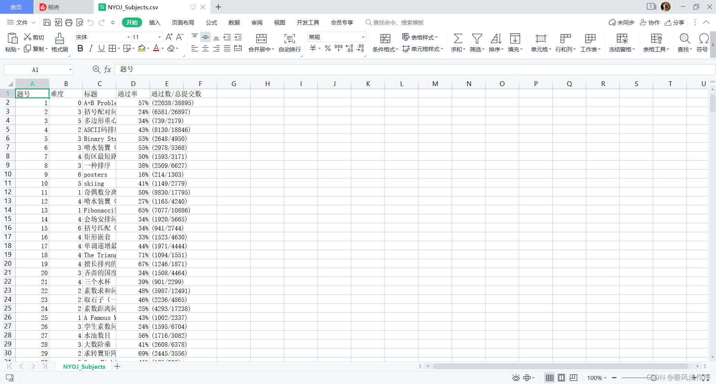Click the currency format ¥ icon
716x384 pixels.
click(x=313, y=48)
